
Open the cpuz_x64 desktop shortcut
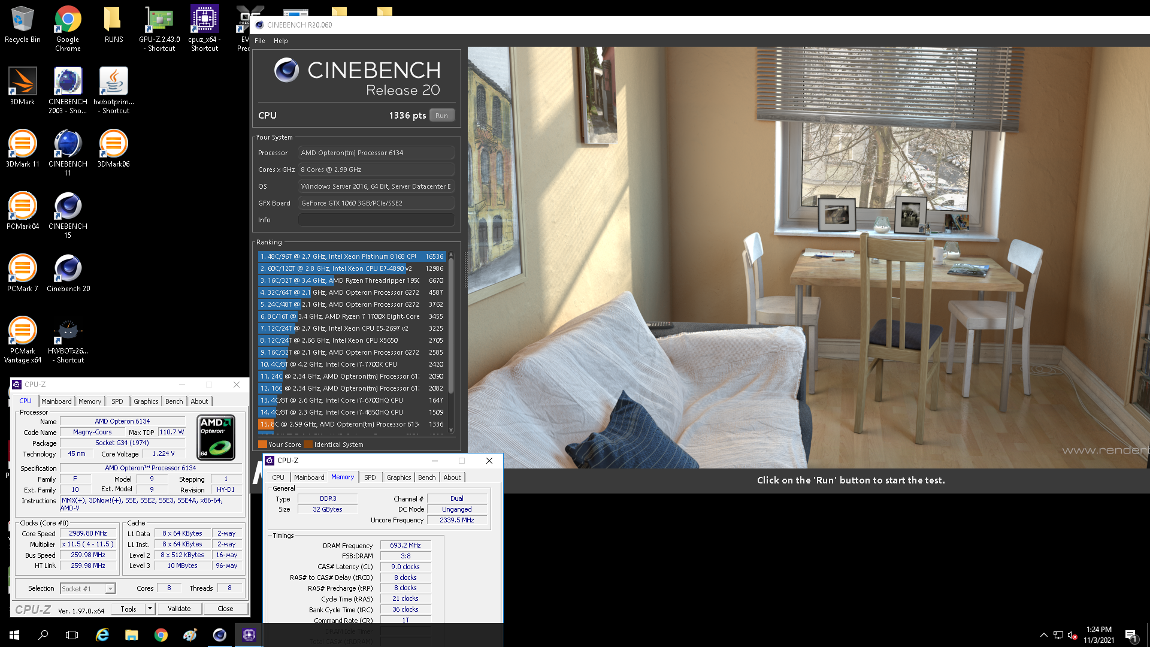pos(204,28)
